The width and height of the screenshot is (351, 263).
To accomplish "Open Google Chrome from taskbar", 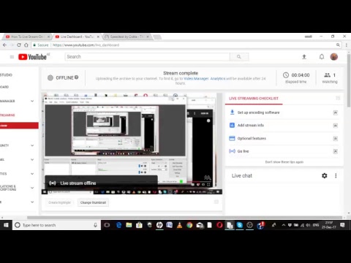I will [189, 225].
